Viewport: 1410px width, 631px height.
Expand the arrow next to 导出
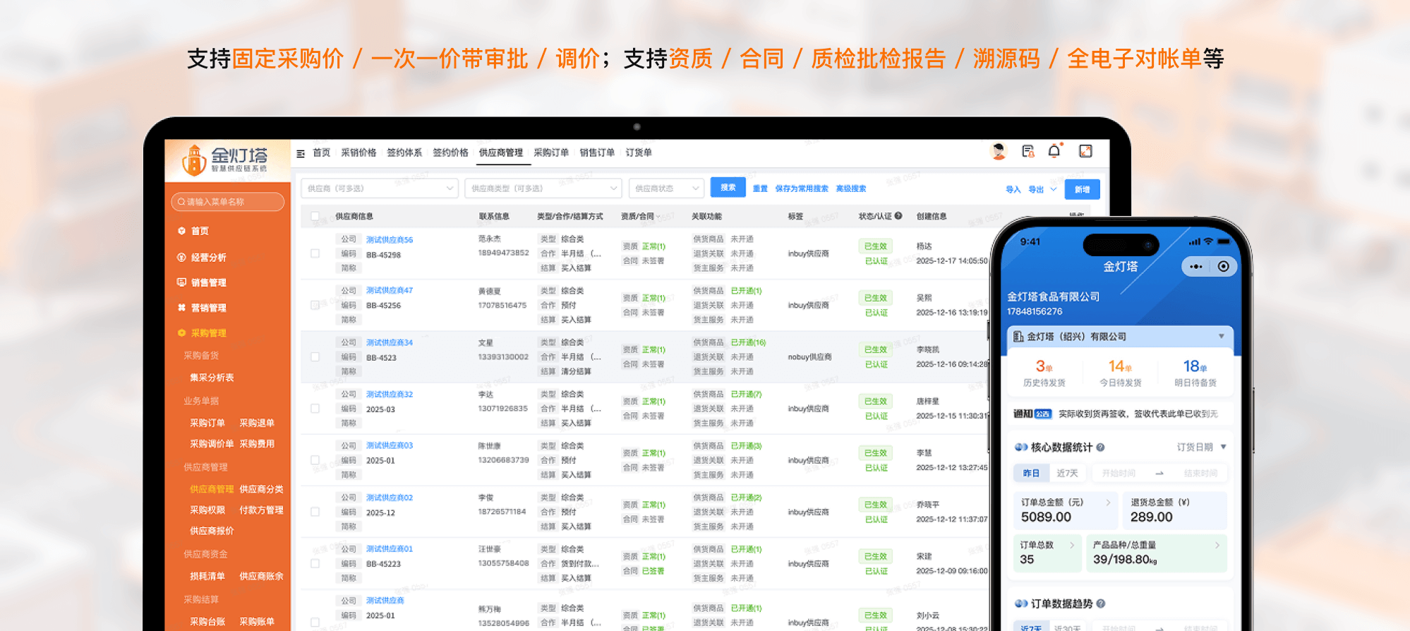[x=1054, y=189]
